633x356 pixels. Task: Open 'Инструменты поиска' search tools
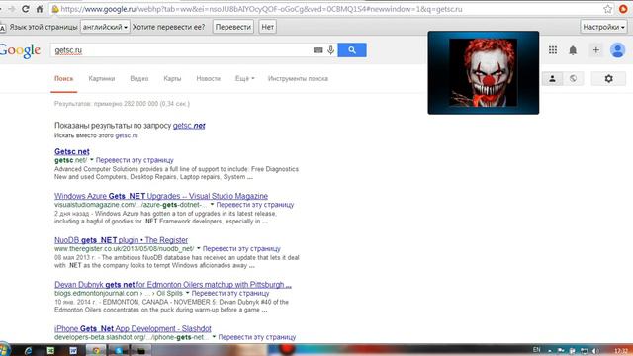pyautogui.click(x=298, y=79)
